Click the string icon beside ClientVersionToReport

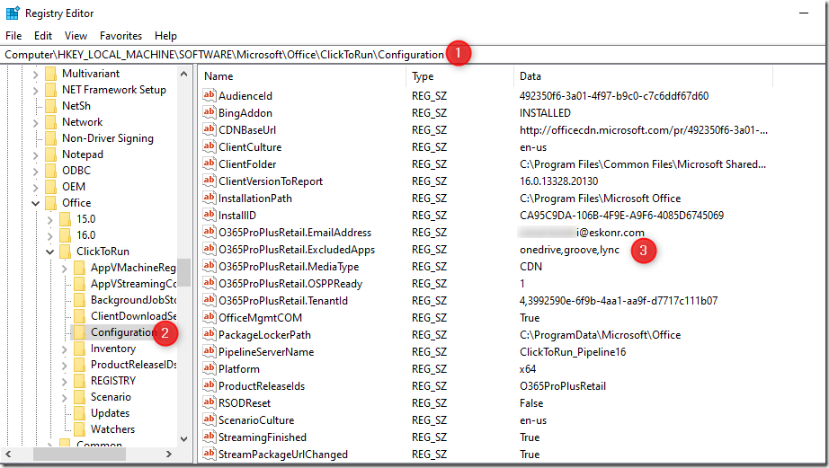tap(209, 181)
